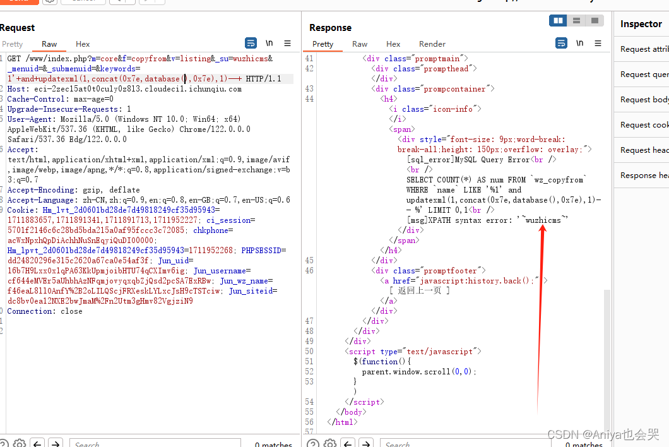This screenshot has height=447, width=669.
Task: Show non-printable characters in Request
Action: pyautogui.click(x=269, y=43)
